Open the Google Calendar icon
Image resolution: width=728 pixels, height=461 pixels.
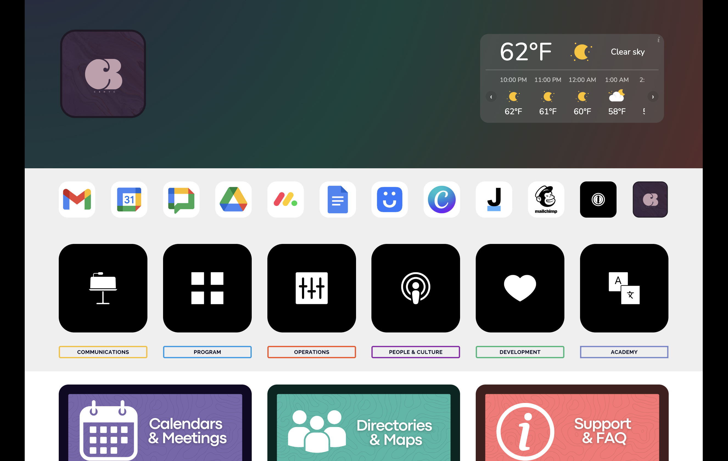click(x=129, y=199)
